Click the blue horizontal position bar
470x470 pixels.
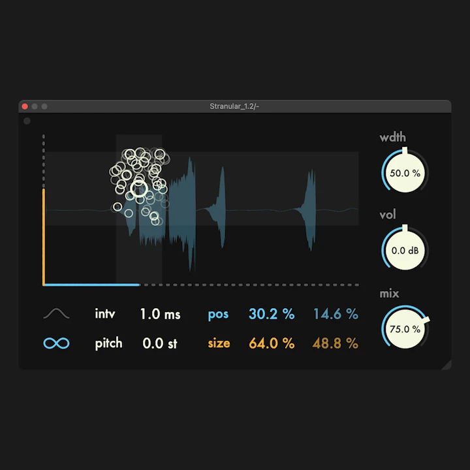pos(91,285)
